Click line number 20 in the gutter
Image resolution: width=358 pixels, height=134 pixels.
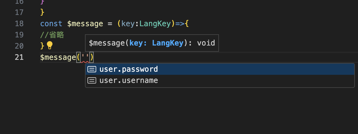pyautogui.click(x=19, y=46)
